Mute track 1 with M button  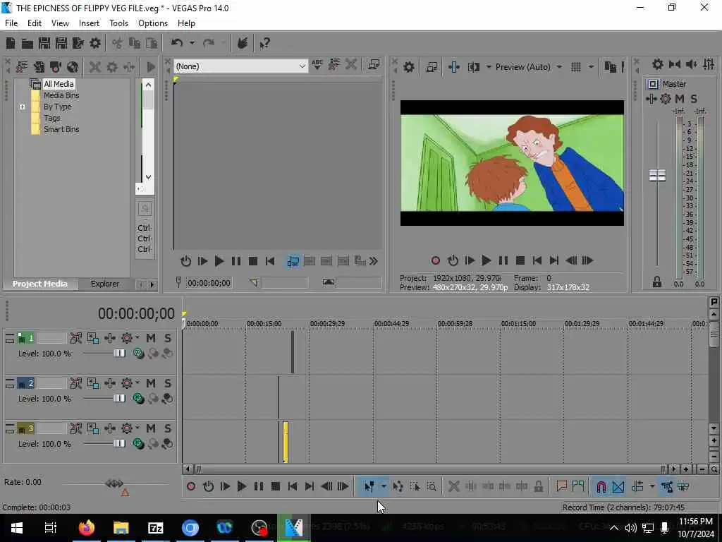(x=151, y=338)
